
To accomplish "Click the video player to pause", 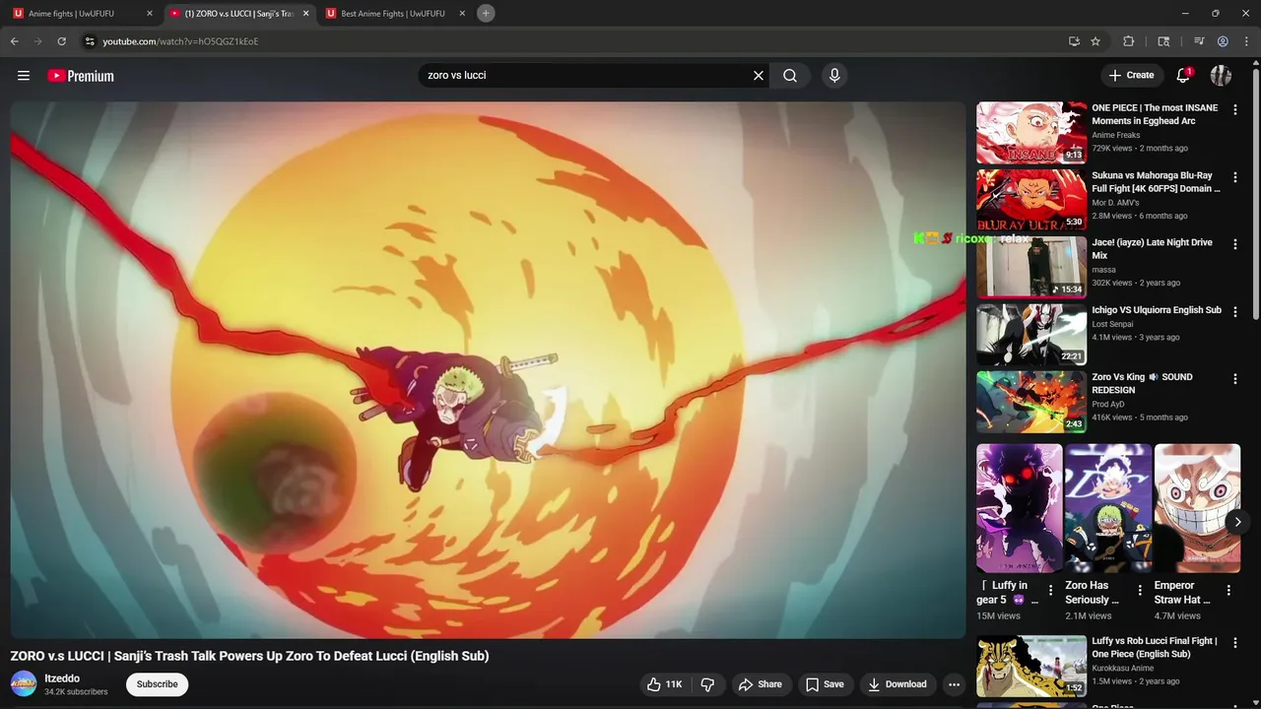I will [x=488, y=370].
